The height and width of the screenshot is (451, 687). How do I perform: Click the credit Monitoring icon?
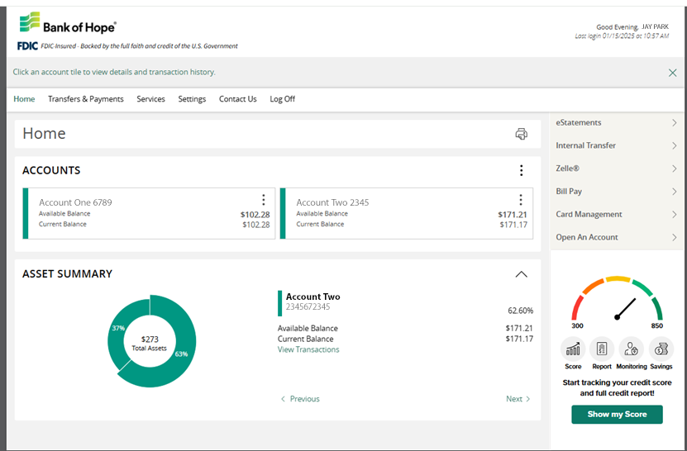pyautogui.click(x=632, y=349)
